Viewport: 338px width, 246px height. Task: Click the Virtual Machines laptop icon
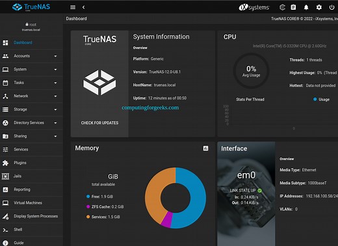pyautogui.click(x=5, y=203)
